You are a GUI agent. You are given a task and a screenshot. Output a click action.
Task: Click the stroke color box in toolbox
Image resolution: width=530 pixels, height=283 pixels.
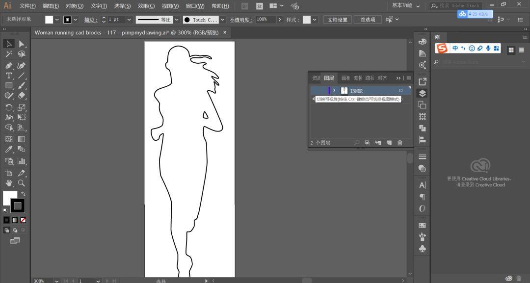[x=18, y=206]
